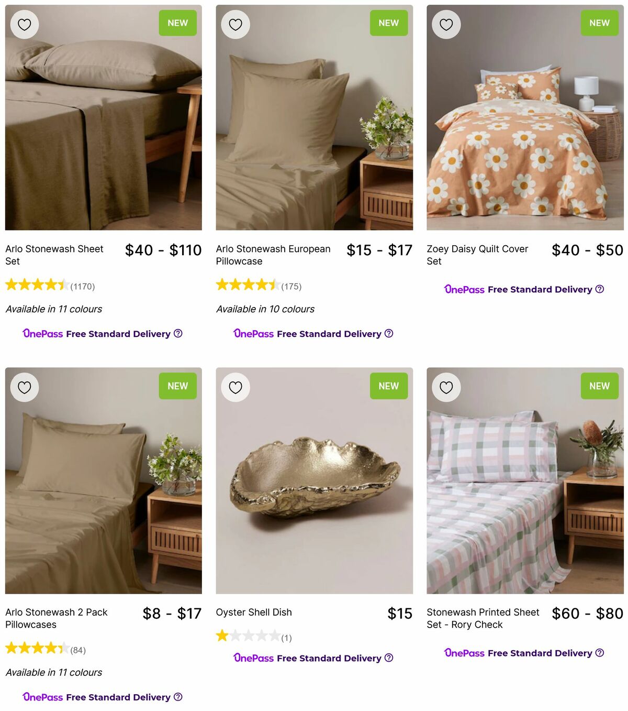Click the NEW badge on Zoey Daisy Quilt Cover

click(x=599, y=23)
